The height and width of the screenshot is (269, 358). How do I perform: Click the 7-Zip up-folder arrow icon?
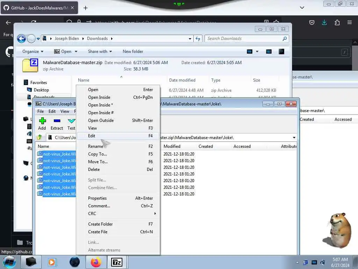pyautogui.click(x=40, y=137)
